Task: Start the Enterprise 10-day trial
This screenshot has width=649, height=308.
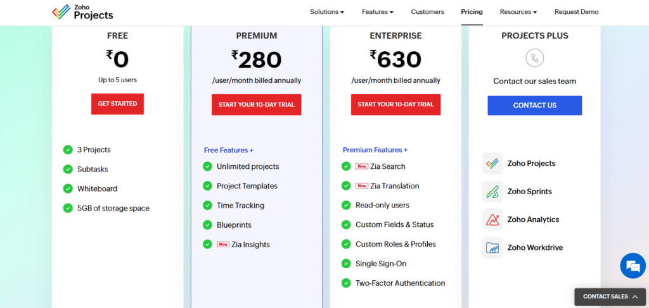Action: coord(395,104)
